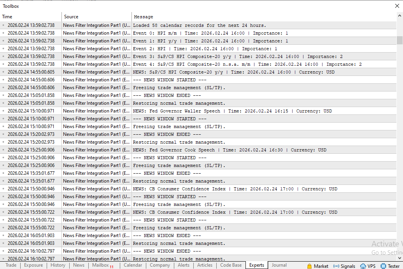This screenshot has width=403, height=269.
Task: Select the 15:55:00.722 CB Consumer Confidence news row
Action: click(198, 212)
